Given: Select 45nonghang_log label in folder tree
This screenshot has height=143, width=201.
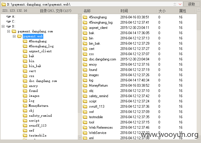Looking at the screenshot, I should point(41,46).
